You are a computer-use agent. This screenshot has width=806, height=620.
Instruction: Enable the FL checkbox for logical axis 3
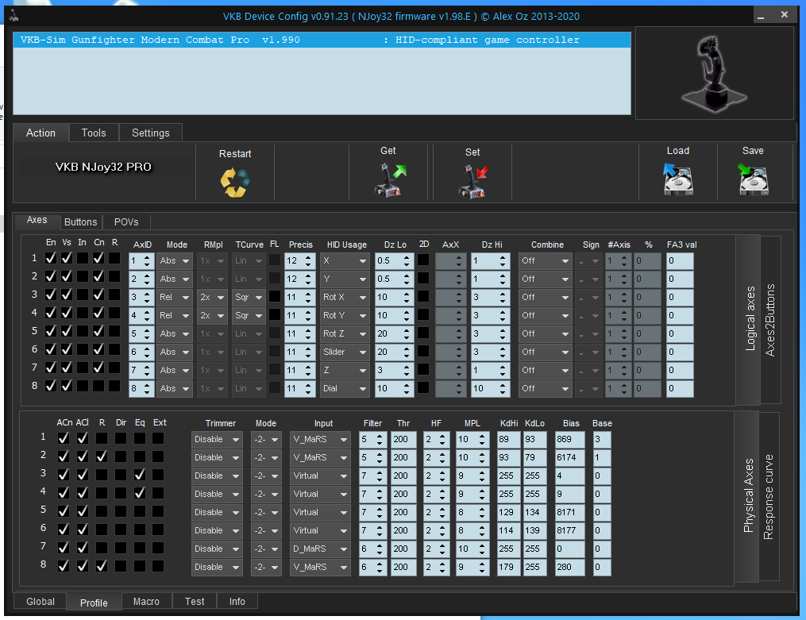click(x=275, y=296)
